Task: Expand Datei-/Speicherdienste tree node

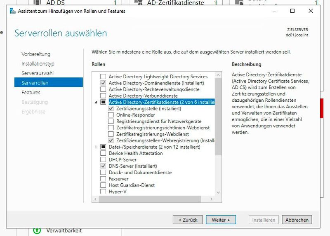Action: pos(97,147)
